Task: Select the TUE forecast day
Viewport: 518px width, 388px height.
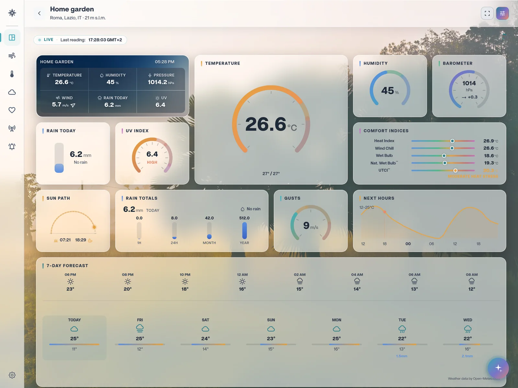Action: 402,338
